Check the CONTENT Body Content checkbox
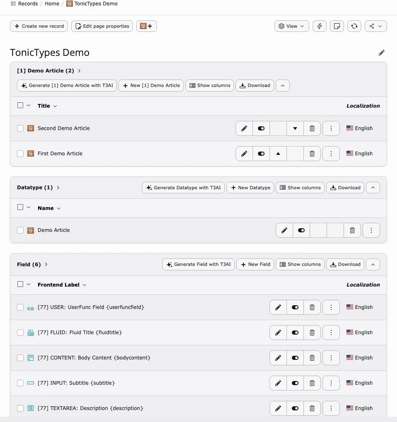Viewport: 397px width, 422px height. tap(20, 358)
